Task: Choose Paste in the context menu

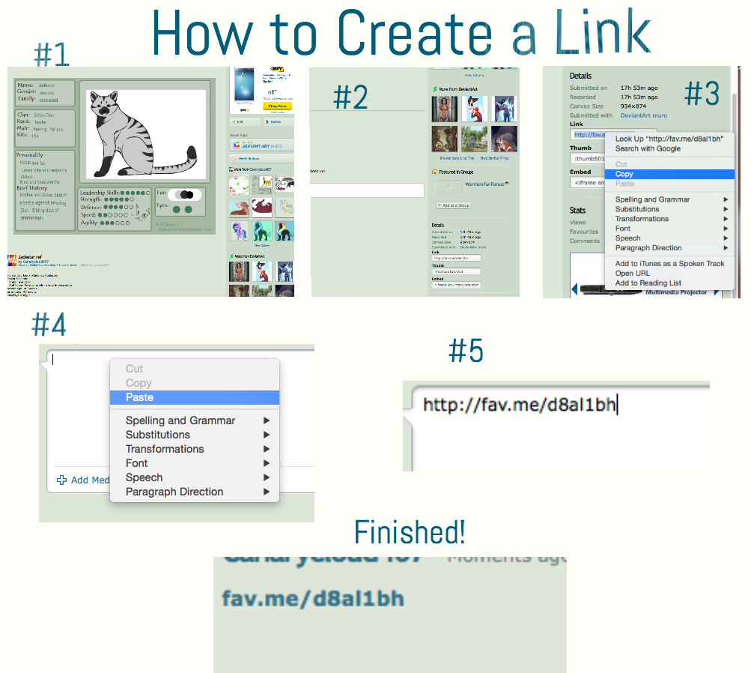Action: pyautogui.click(x=194, y=397)
